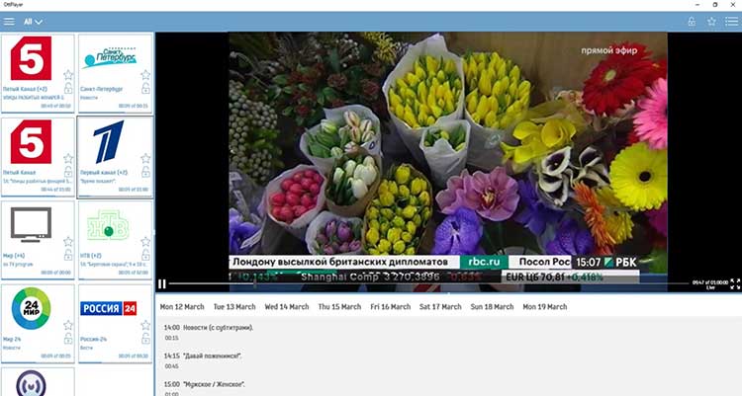Viewport: 742px width, 396px height.
Task: Click the lock icon on Пятый Канал (+2)
Action: [x=68, y=88]
